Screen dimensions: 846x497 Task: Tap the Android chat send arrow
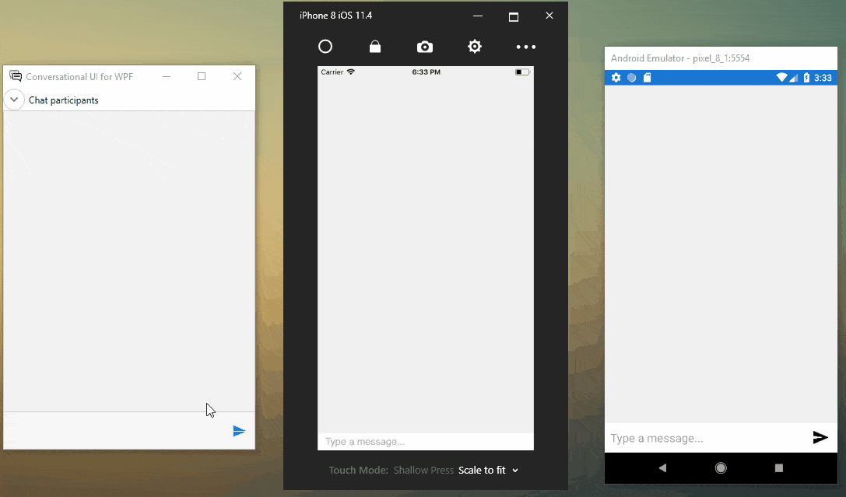click(x=820, y=438)
